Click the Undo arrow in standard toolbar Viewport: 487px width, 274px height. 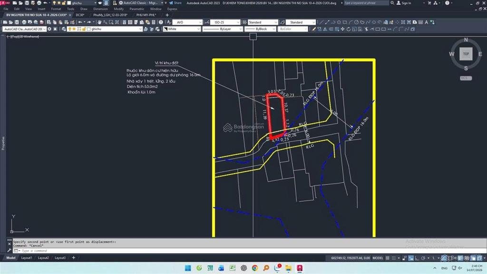click(x=80, y=22)
